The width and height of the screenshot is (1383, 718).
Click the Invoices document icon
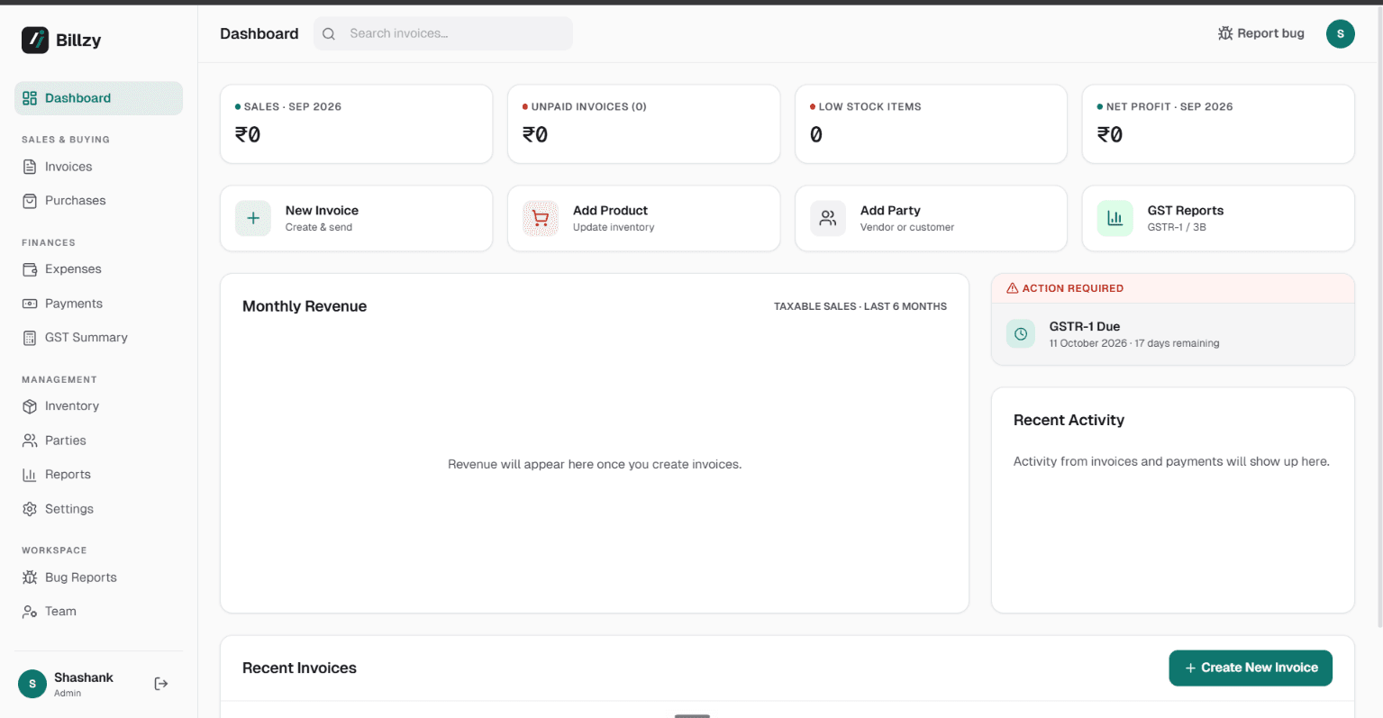(x=30, y=167)
